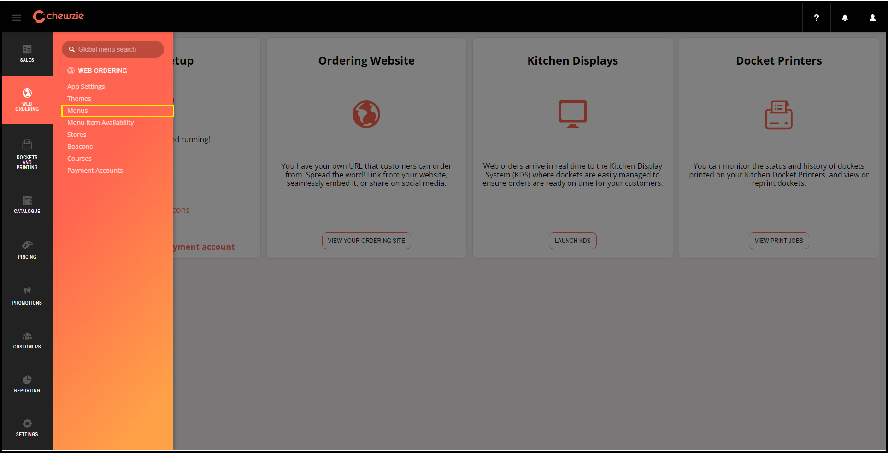Click the Kitchen Display System description text

(572, 175)
